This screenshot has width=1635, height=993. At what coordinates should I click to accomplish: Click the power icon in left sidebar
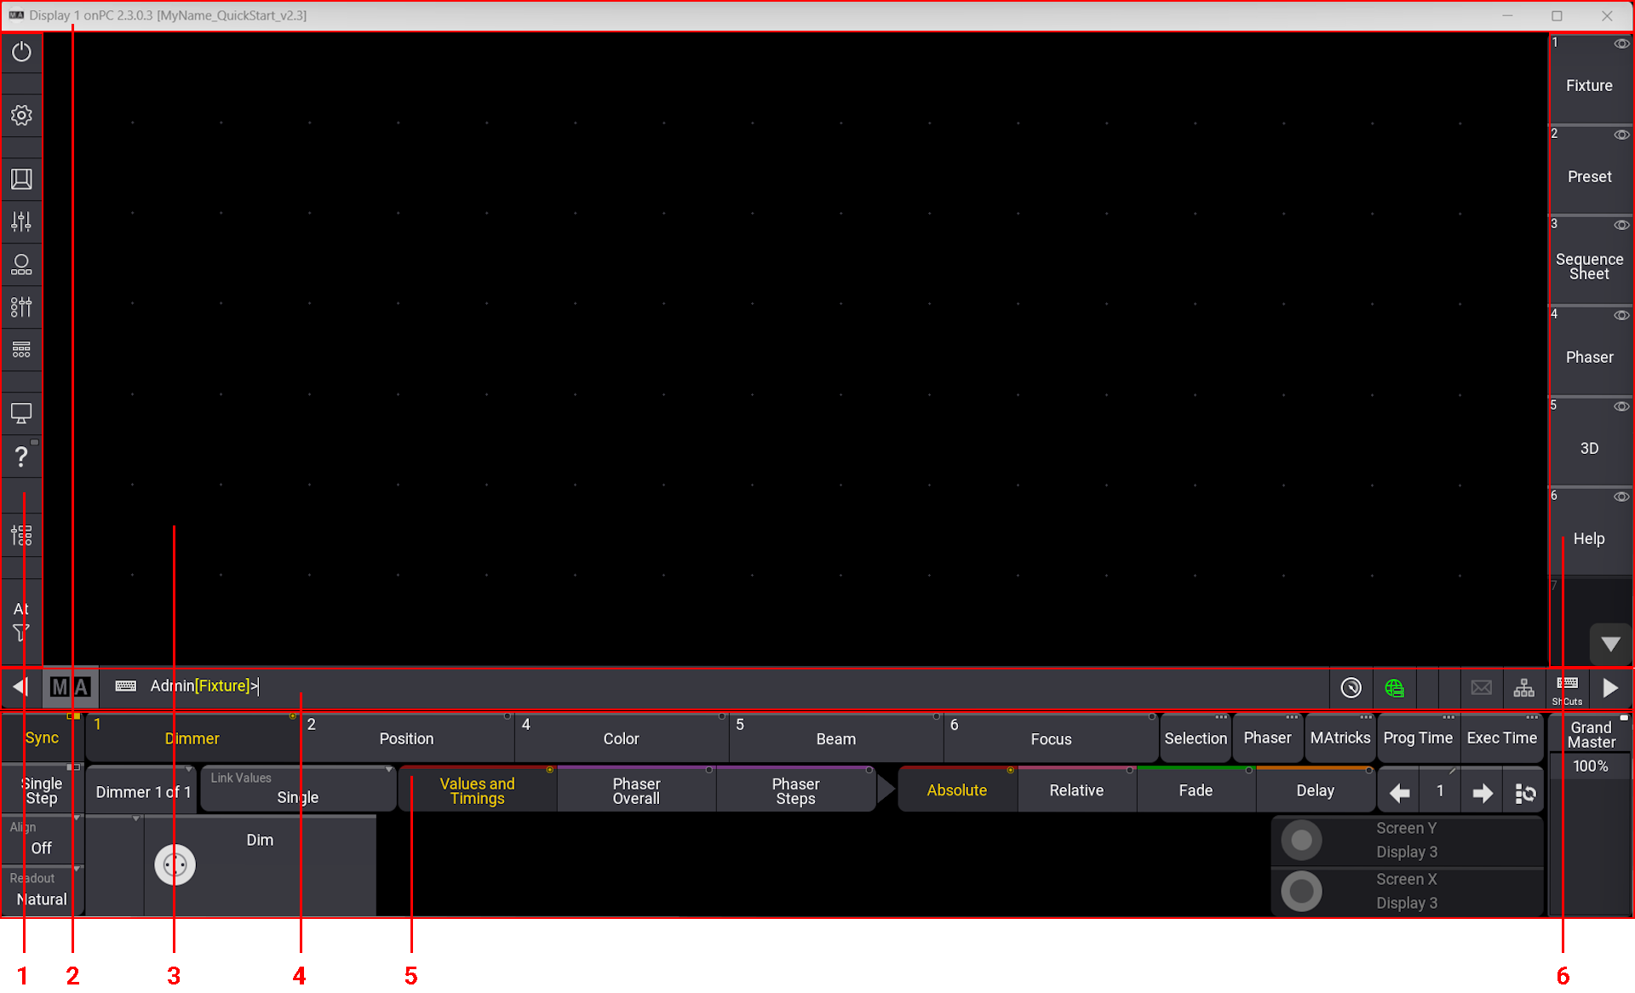pos(21,52)
